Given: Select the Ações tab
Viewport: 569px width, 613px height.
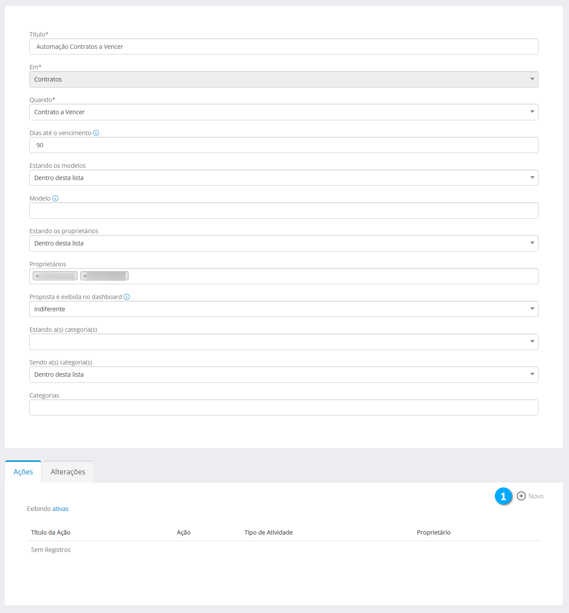Looking at the screenshot, I should (x=23, y=472).
